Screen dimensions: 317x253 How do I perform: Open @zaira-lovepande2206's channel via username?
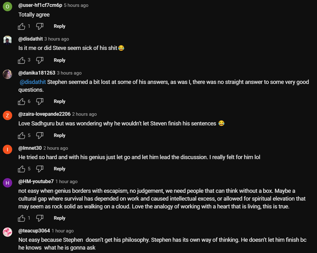point(44,114)
